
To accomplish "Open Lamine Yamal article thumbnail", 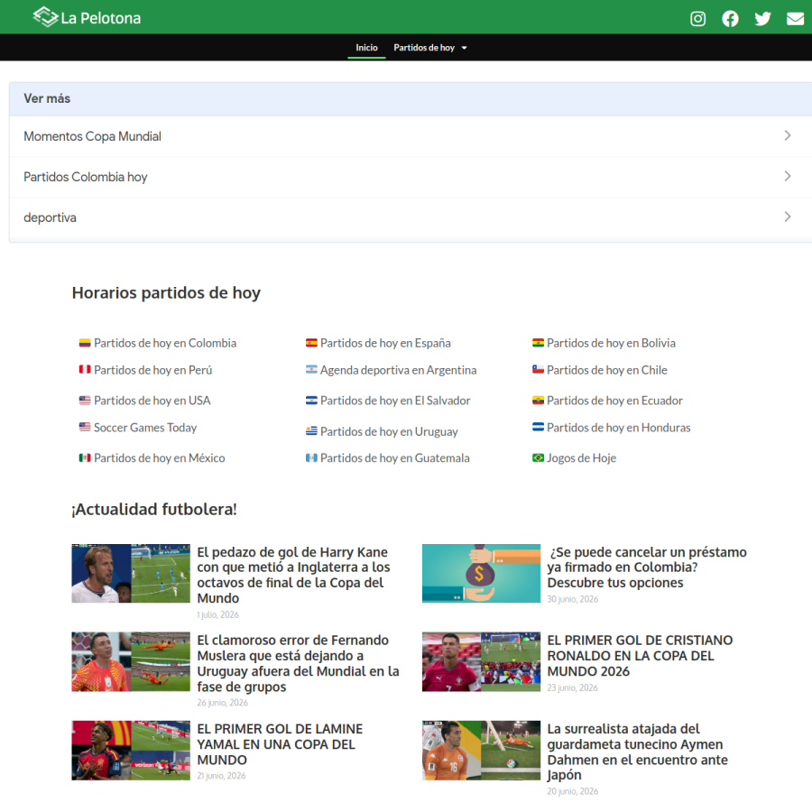I will [x=131, y=751].
